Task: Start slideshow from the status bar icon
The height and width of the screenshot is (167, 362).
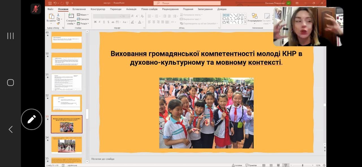Action: tap(286, 165)
